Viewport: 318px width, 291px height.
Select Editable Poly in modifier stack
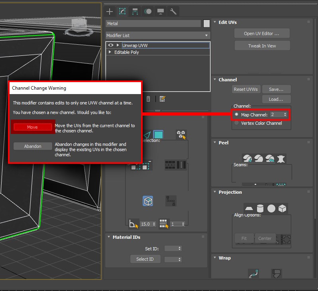tap(127, 52)
